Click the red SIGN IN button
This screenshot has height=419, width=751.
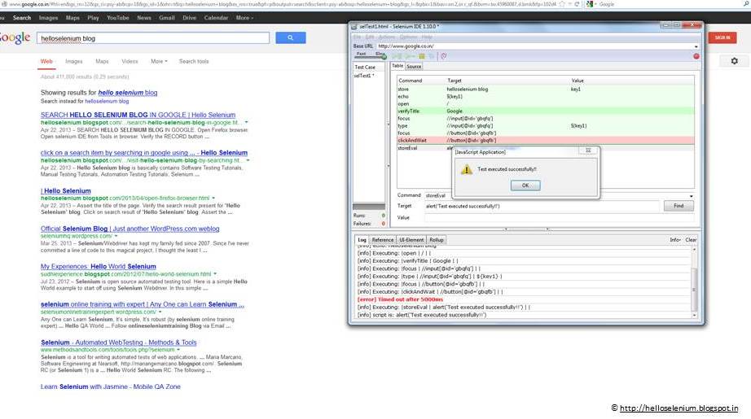[722, 37]
